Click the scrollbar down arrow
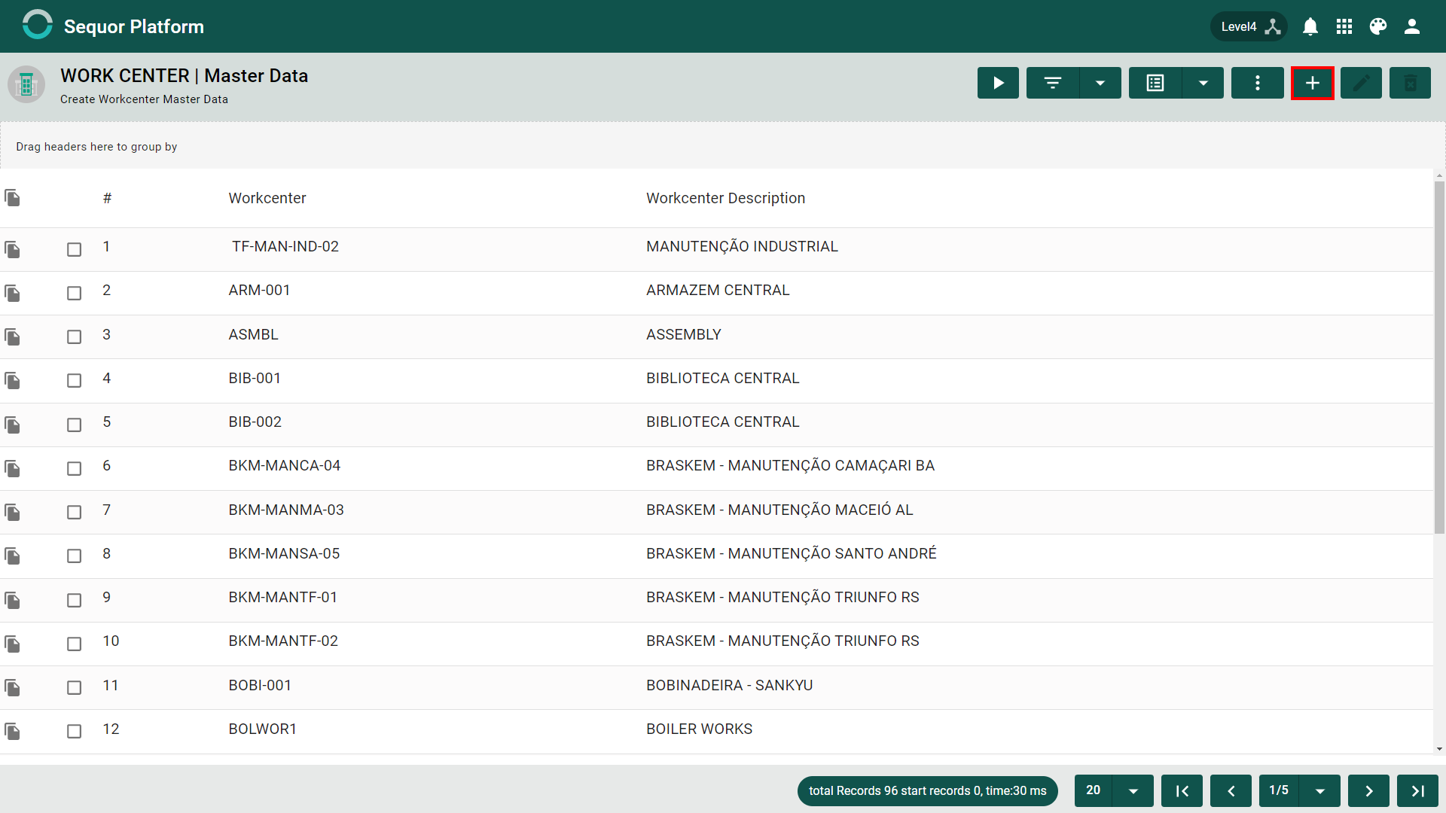 click(x=1439, y=749)
